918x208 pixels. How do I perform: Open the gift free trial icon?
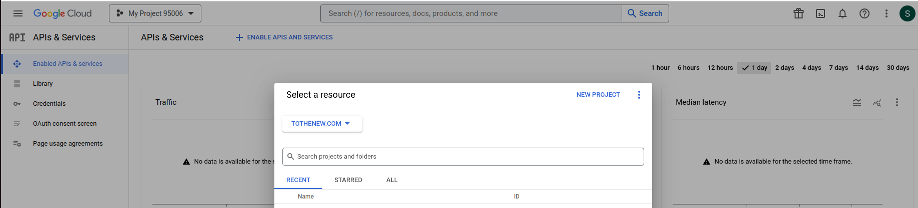(799, 13)
